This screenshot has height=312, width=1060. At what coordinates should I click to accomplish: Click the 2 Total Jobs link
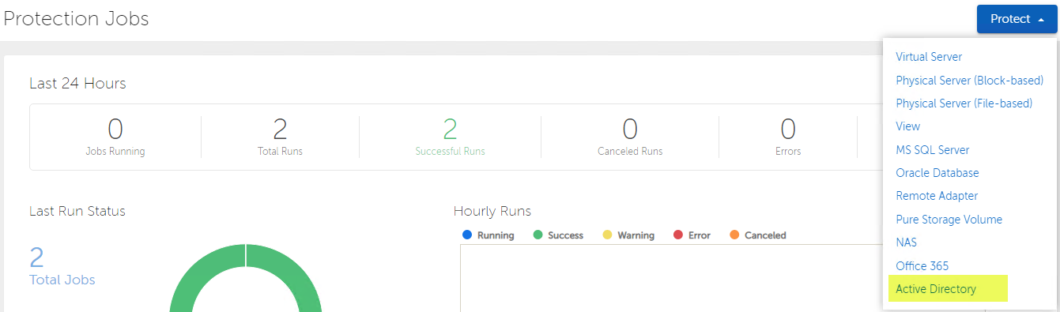pos(62,266)
